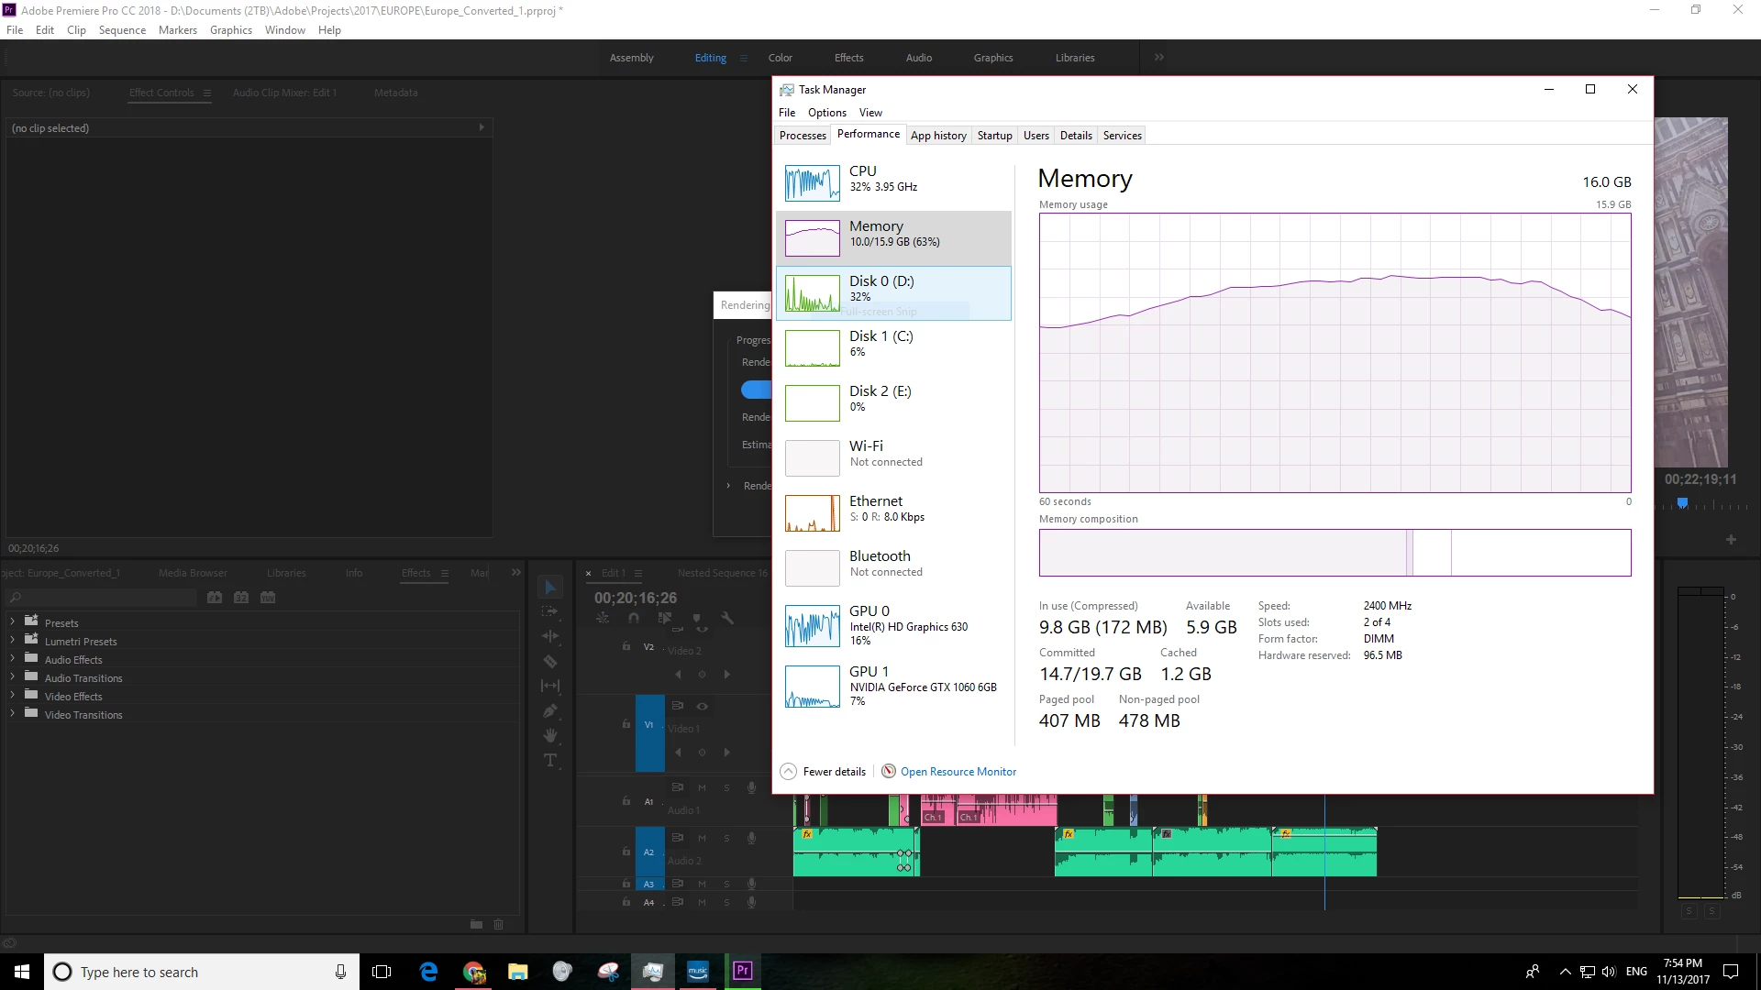1761x990 pixels.
Task: Select the Pen tool in tools panel
Action: coord(550,710)
